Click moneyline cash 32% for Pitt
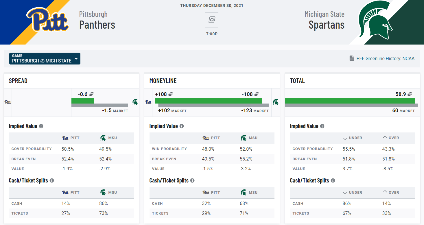Viewport: 424px width, 225px height. pos(207,203)
